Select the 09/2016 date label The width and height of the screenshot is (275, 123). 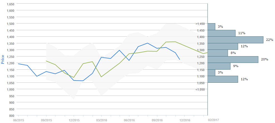coord(157,120)
